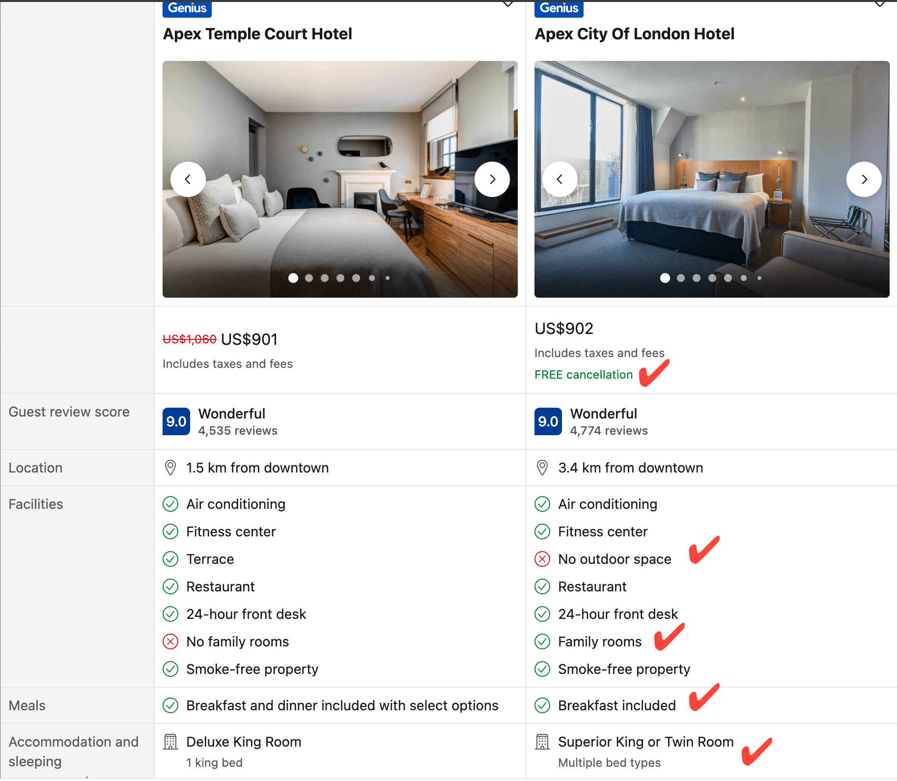Click Genius badge above Apex City Of London Hotel
897x781 pixels.
pyautogui.click(x=559, y=8)
